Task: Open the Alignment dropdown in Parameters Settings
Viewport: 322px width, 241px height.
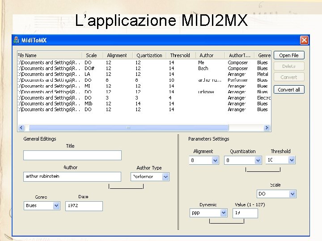Action: 215,160
